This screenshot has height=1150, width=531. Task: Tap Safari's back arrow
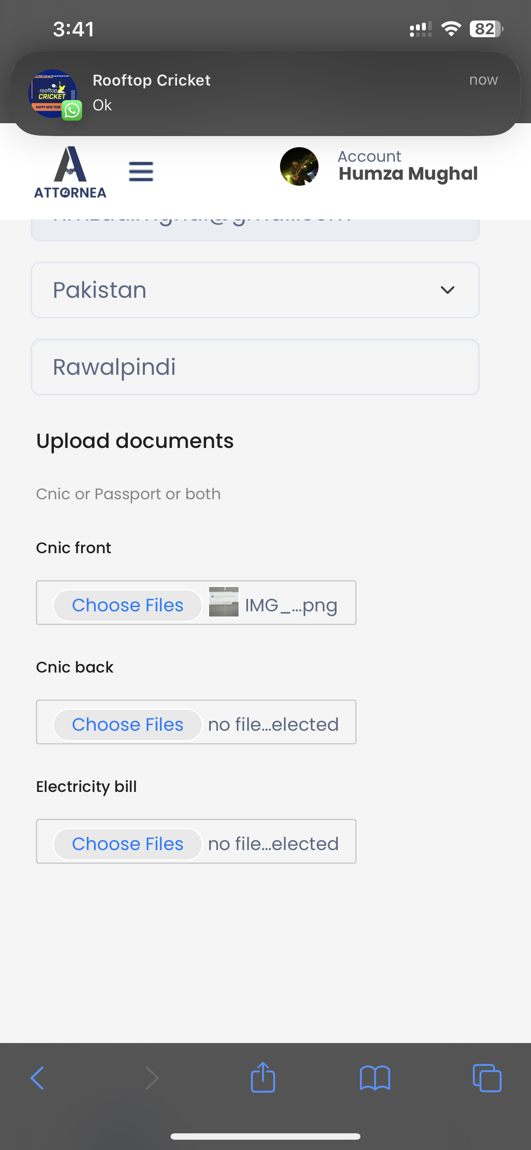[x=38, y=1078]
